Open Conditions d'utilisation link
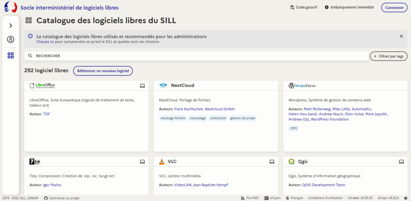 pyautogui.click(x=325, y=198)
